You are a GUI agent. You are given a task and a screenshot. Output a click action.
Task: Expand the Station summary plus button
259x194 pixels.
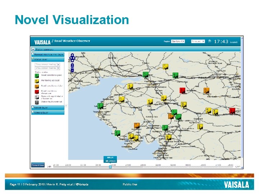click(33, 49)
